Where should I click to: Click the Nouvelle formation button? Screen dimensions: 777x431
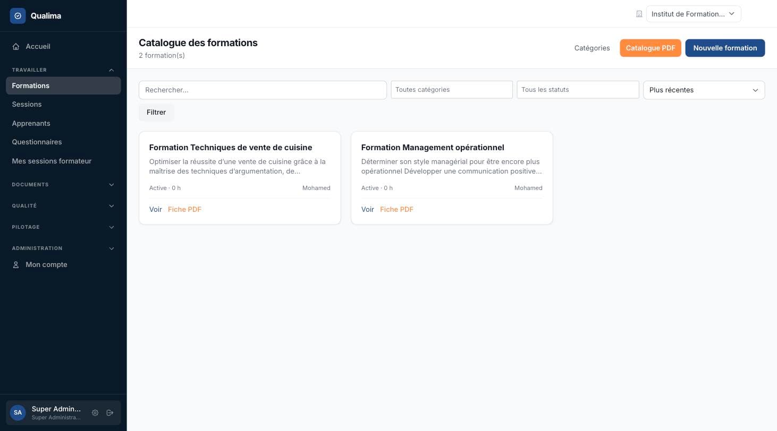click(x=725, y=48)
